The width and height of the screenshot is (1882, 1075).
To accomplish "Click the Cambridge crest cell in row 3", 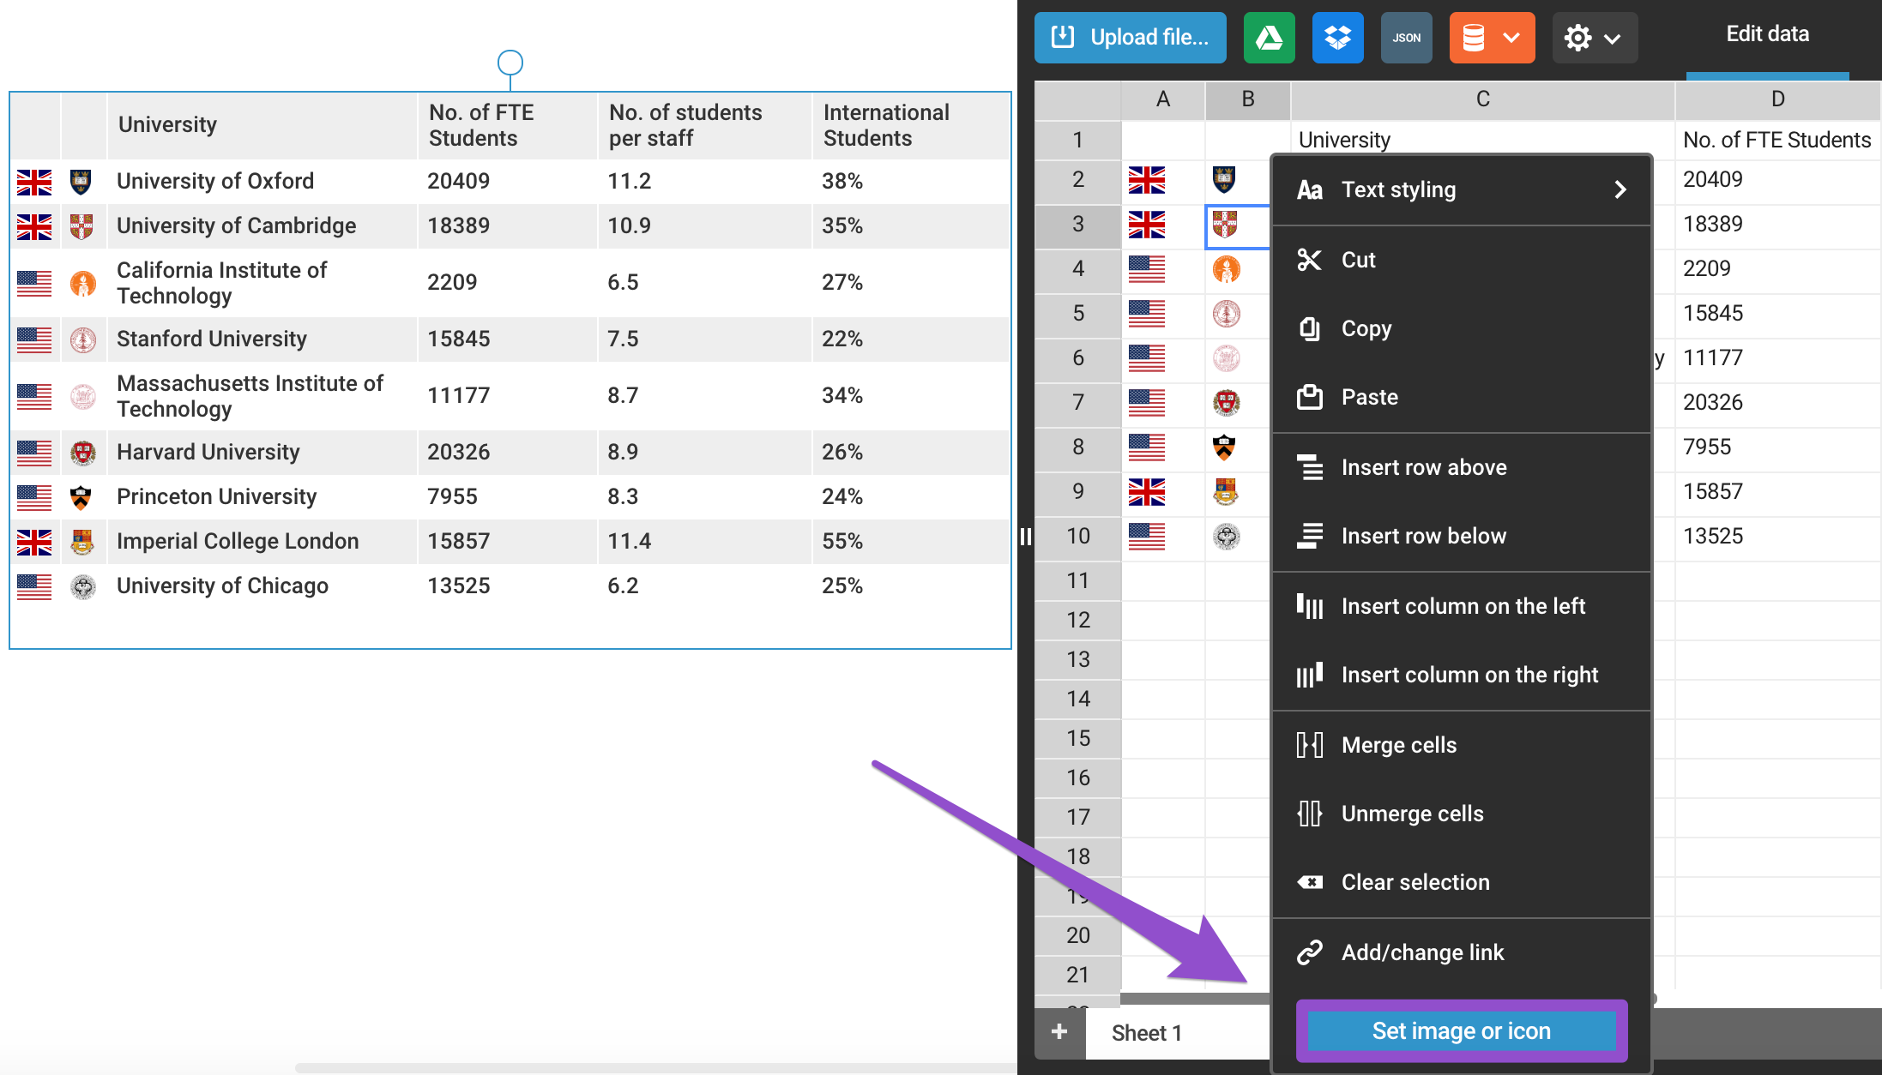I will 1237,226.
